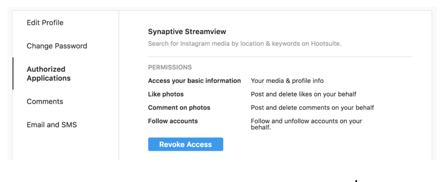The image size is (440, 182).
Task: Click Post and delete likes description
Action: [303, 94]
